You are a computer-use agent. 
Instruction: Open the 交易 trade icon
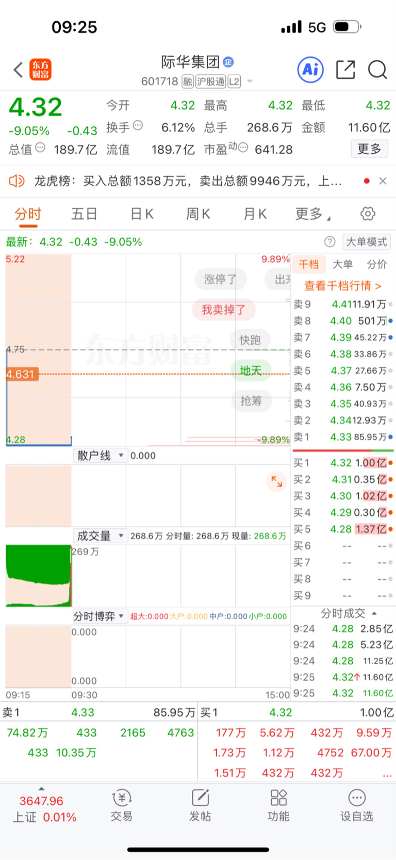point(122,805)
